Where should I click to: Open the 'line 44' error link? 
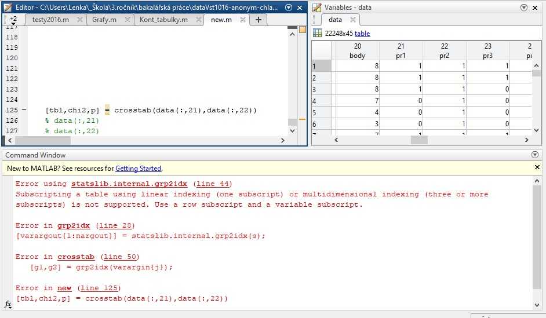point(212,184)
